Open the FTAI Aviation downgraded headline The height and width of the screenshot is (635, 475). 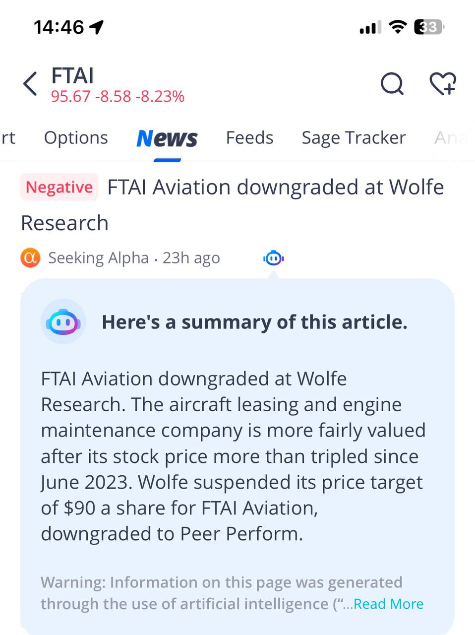[x=275, y=188]
